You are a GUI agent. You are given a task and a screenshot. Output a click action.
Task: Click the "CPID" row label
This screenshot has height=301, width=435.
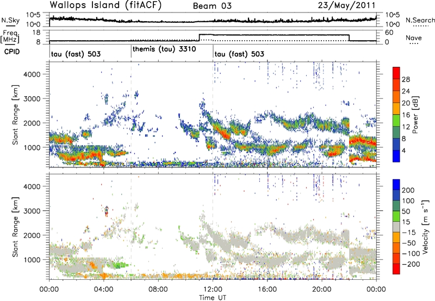[12, 52]
